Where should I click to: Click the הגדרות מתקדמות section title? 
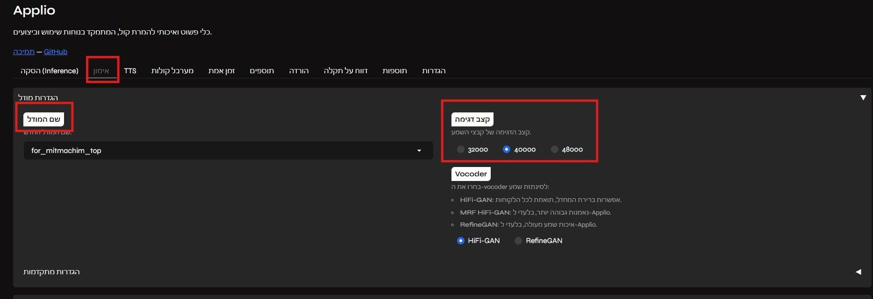[x=51, y=272]
